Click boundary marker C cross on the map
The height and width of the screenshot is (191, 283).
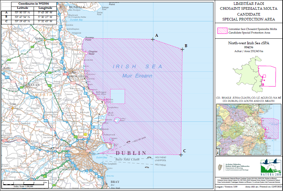tap(181, 155)
